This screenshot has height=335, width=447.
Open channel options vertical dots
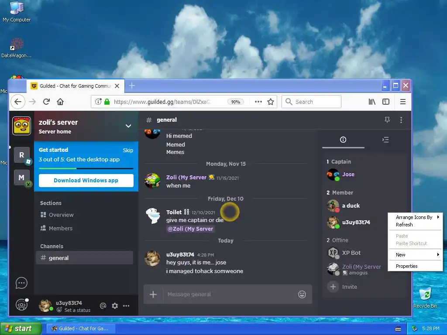(x=401, y=120)
